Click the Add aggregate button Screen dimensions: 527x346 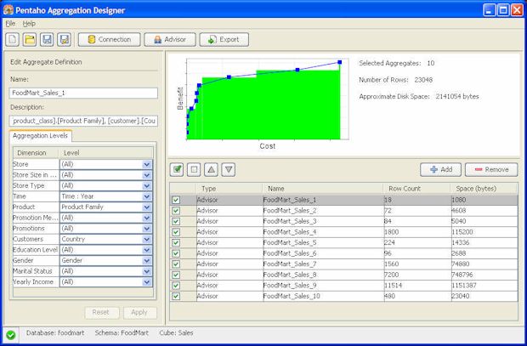click(440, 169)
